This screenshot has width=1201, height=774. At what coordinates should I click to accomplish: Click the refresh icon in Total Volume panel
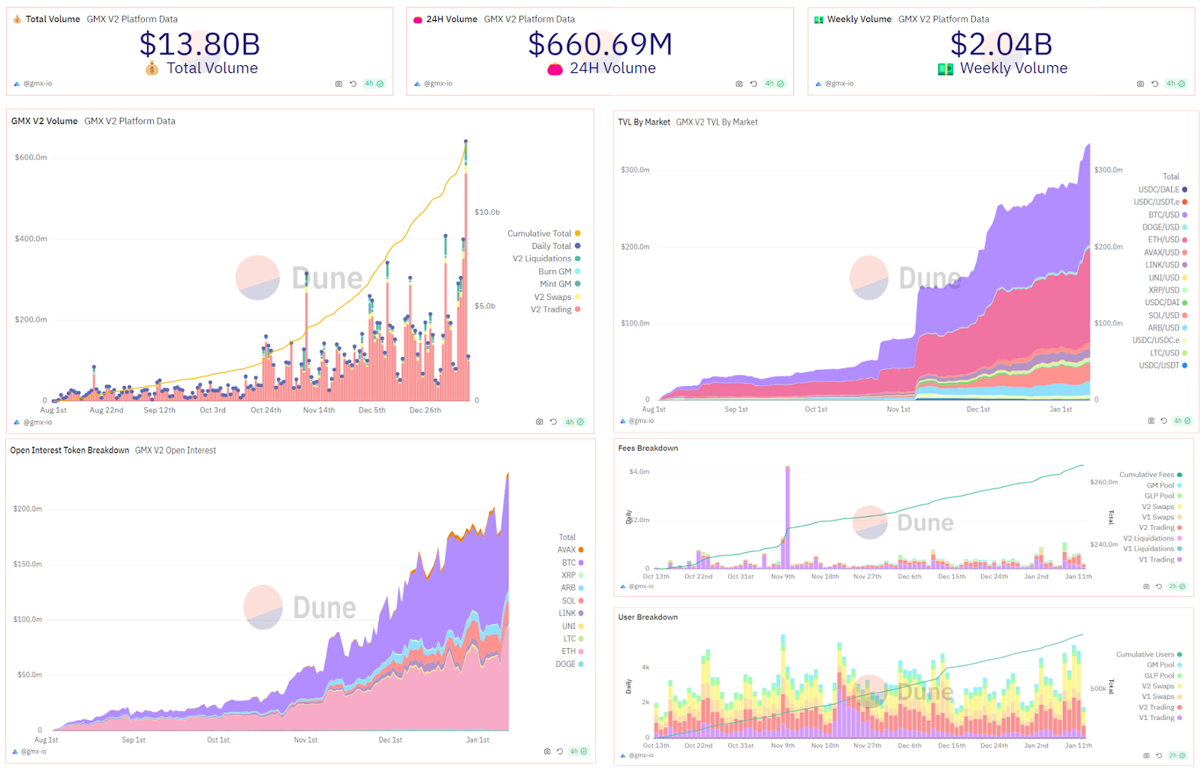click(353, 84)
